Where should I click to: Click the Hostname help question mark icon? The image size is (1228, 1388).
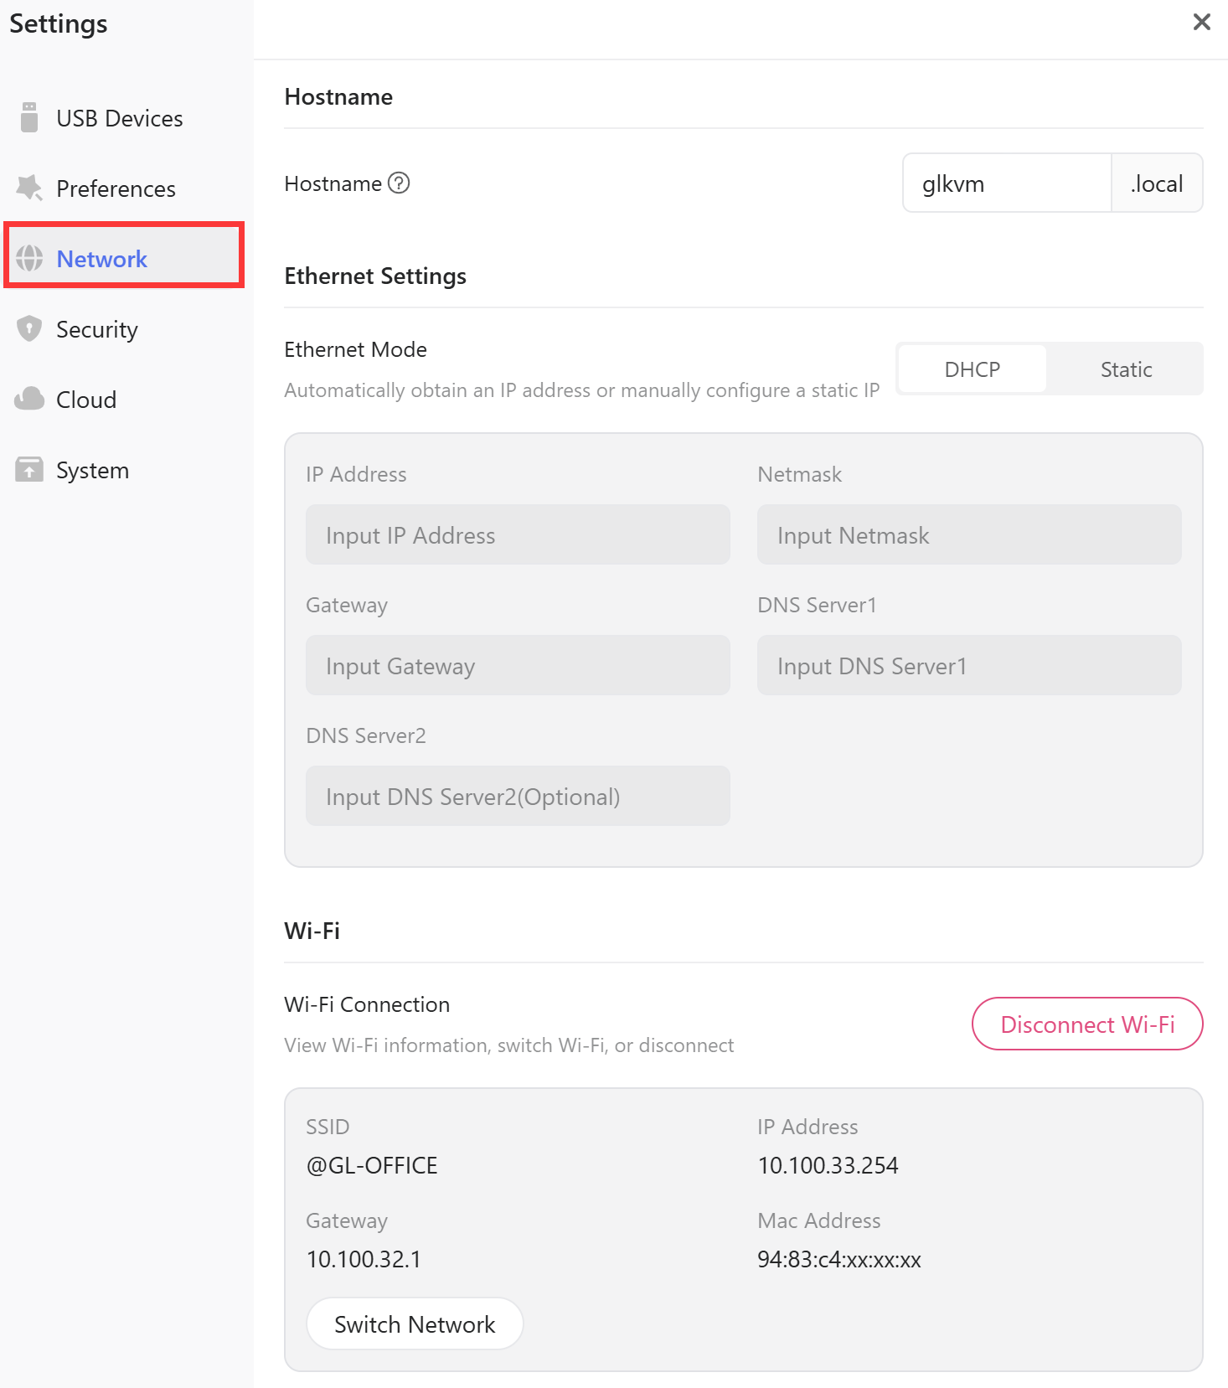pos(400,183)
